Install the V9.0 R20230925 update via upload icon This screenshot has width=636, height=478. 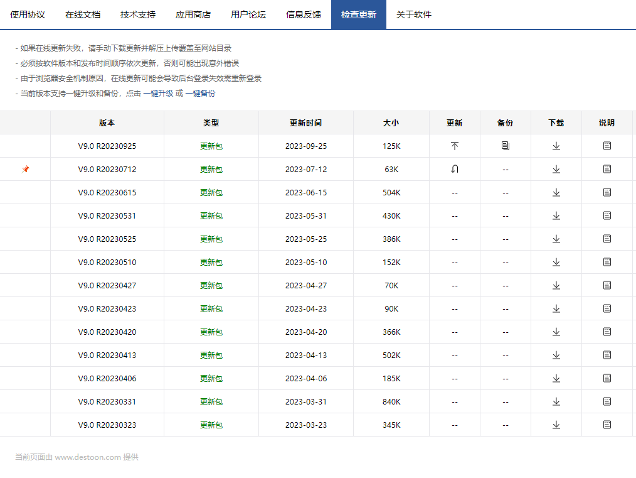pyautogui.click(x=454, y=146)
